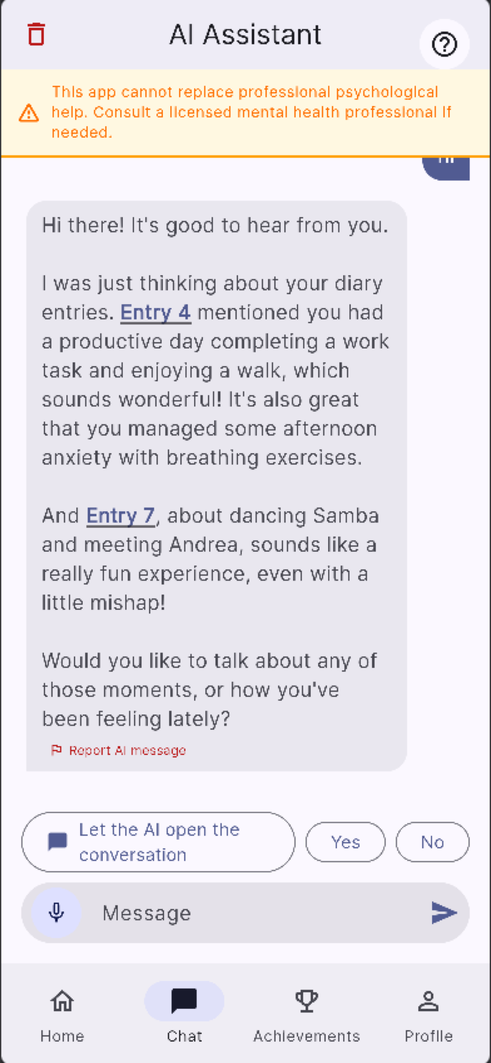The width and height of the screenshot is (491, 1063).
Task: Click the orange warning triangle icon
Action: click(29, 113)
